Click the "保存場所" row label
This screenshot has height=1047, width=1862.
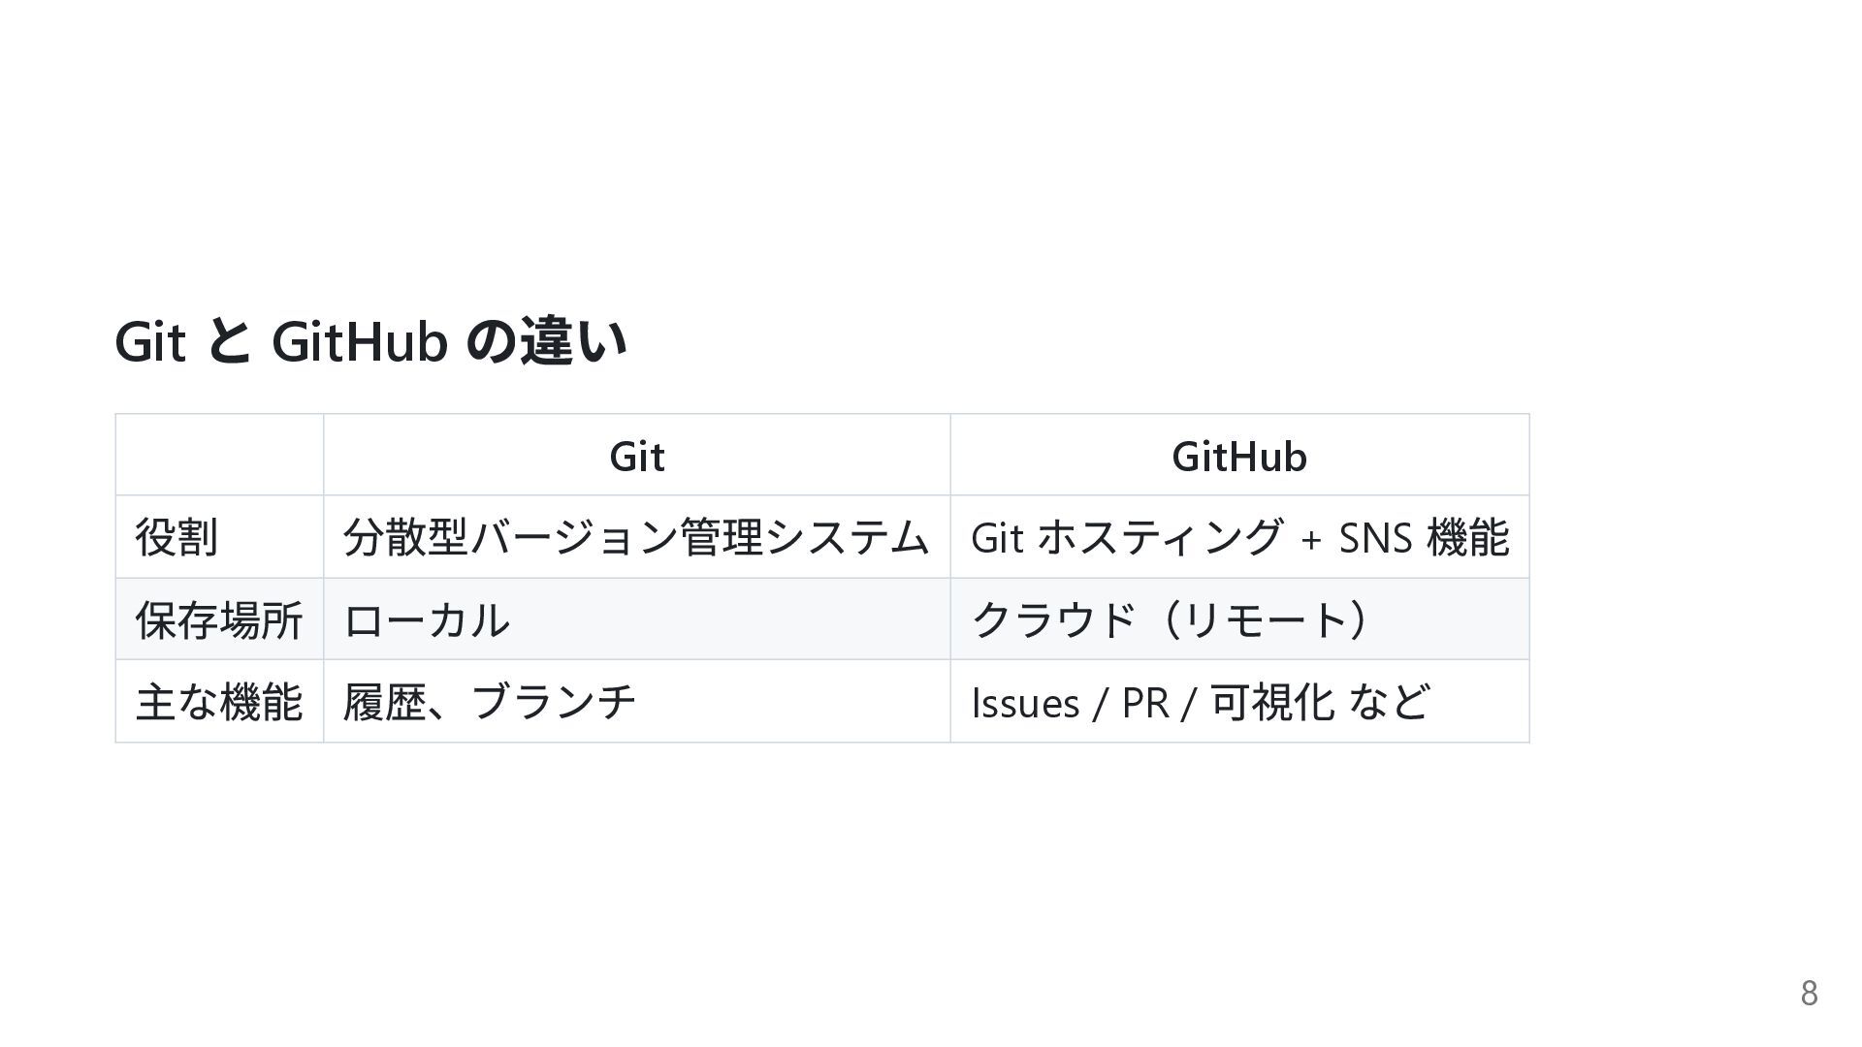219,619
